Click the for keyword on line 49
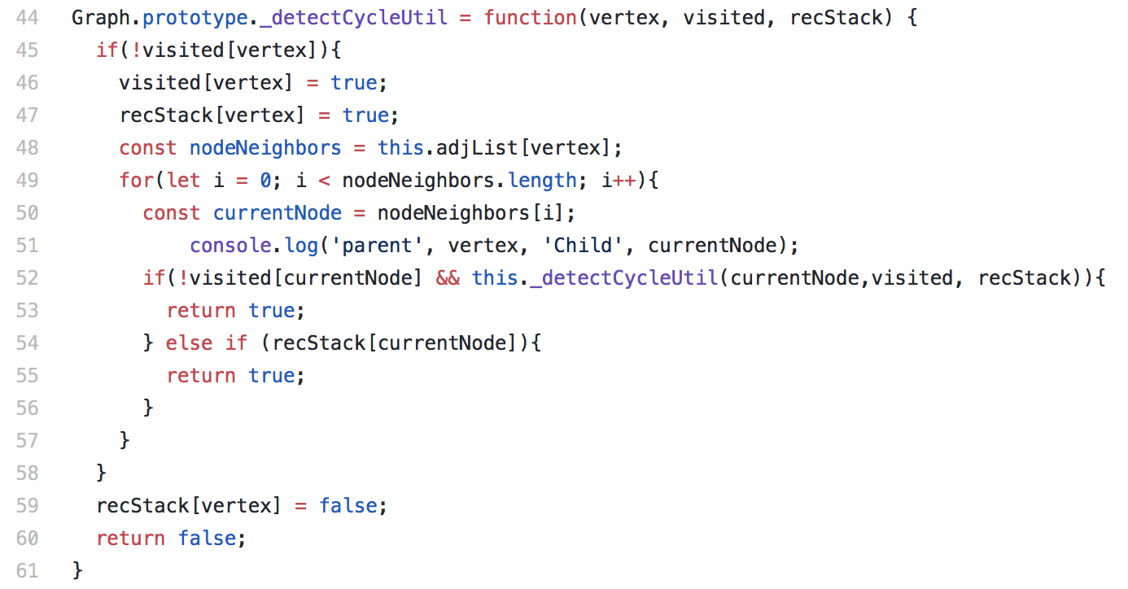 [136, 180]
